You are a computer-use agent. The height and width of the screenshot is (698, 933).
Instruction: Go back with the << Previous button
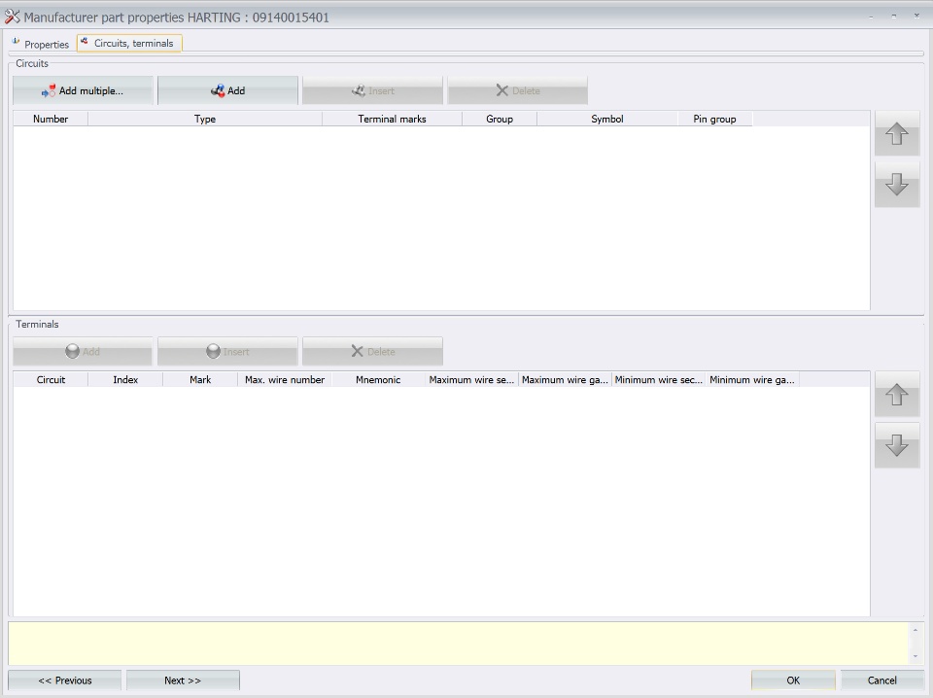(65, 681)
